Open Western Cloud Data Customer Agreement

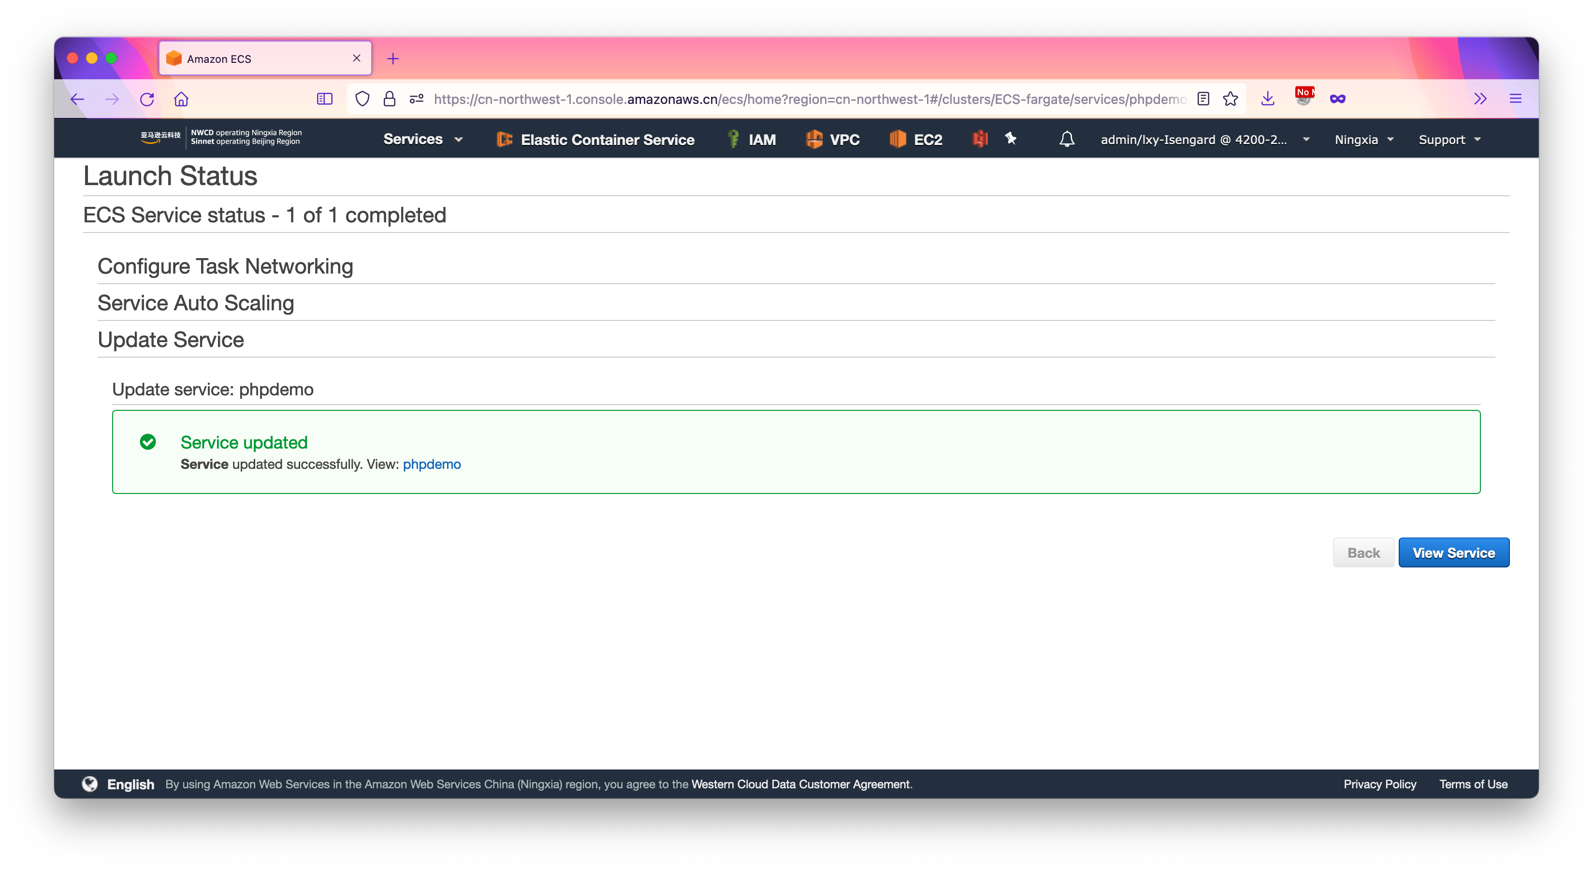801,784
